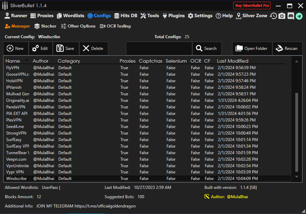Select the Windscribe config row
Viewport: 306px width, 214px height.
click(148, 179)
